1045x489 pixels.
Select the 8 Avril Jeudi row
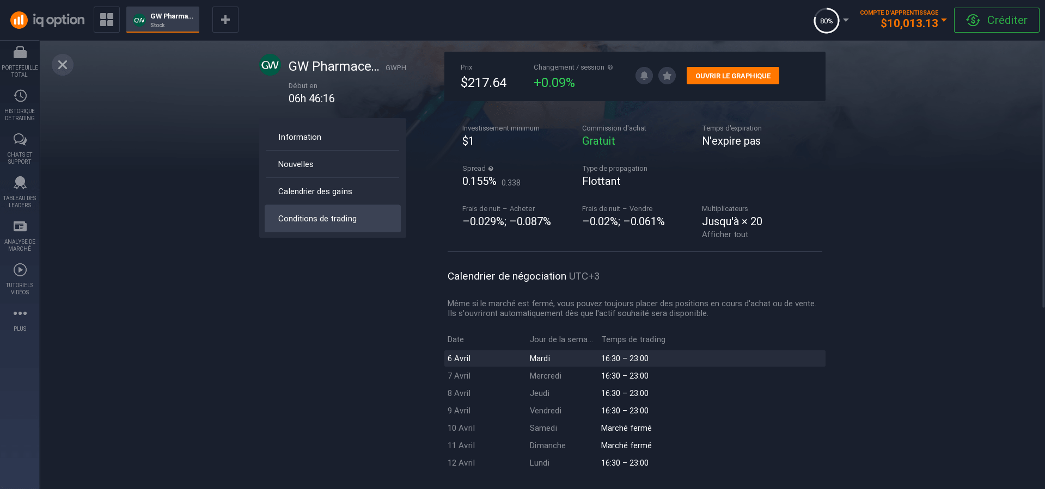(x=635, y=393)
